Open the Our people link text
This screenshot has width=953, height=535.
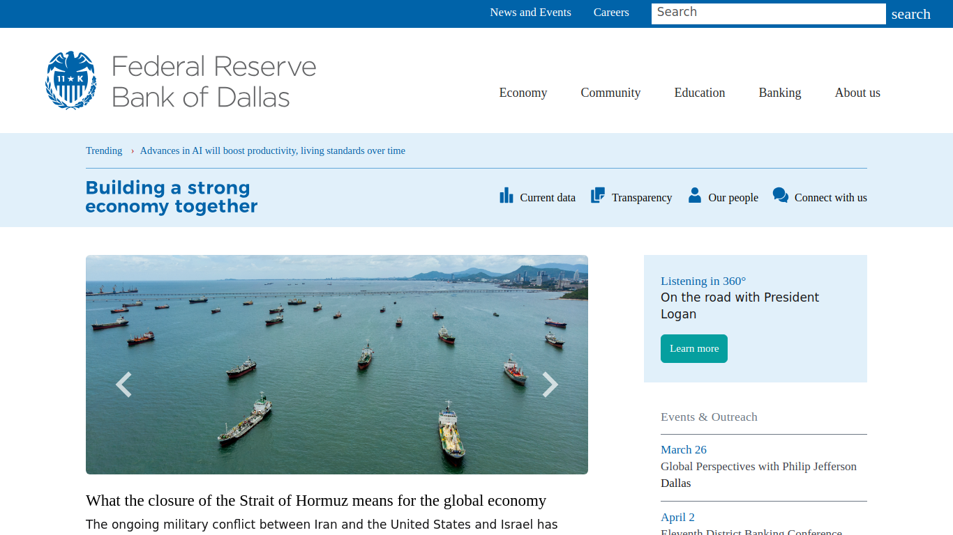click(733, 198)
